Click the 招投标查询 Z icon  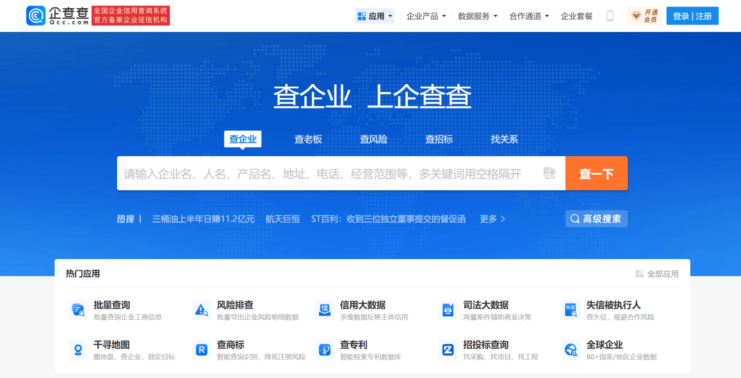(x=448, y=350)
